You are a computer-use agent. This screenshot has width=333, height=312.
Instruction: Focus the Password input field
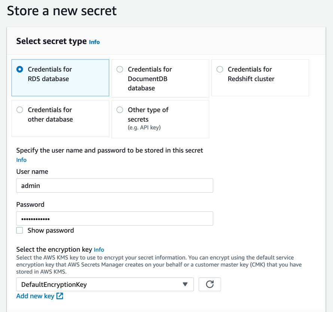click(x=114, y=218)
